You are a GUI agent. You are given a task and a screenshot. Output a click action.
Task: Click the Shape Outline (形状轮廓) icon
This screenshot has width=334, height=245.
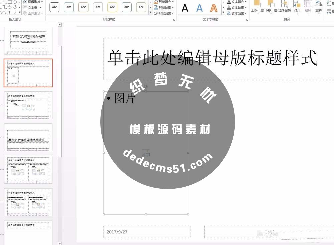156,7
